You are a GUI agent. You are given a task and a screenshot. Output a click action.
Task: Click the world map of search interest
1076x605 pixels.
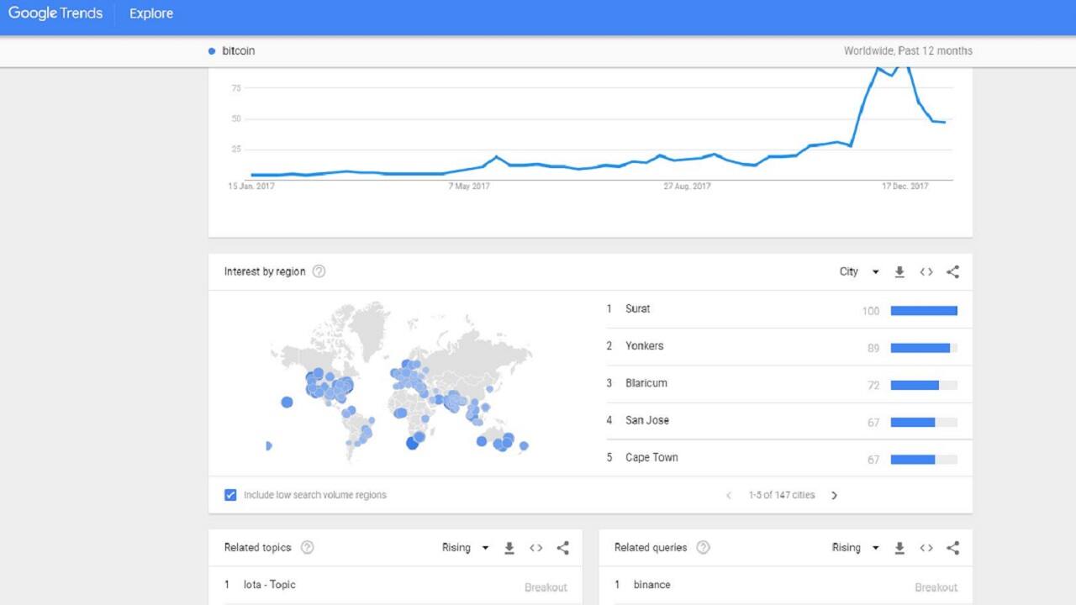[401, 382]
